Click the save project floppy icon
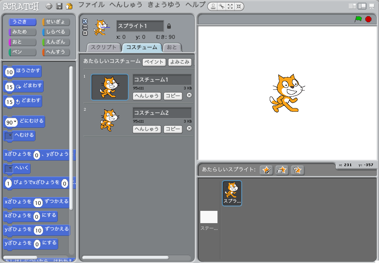The image size is (379, 263). coord(59,6)
